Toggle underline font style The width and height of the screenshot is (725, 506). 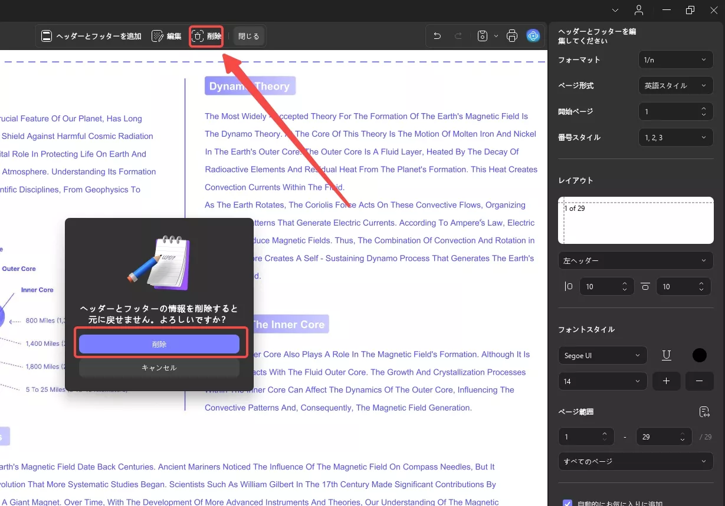pos(667,355)
